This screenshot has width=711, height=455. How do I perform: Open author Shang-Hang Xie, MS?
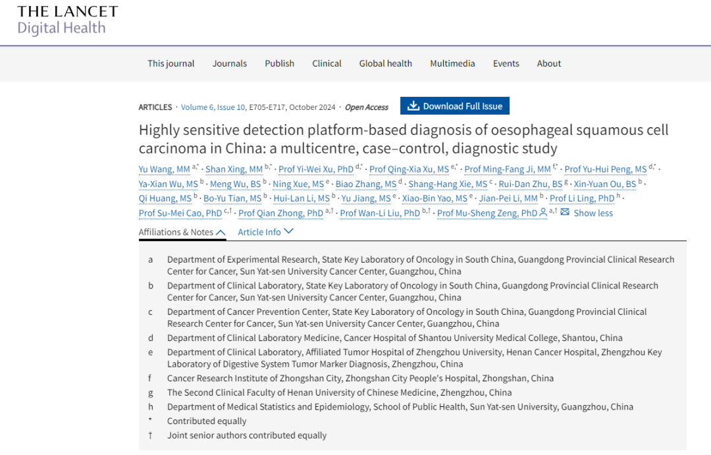tap(448, 184)
